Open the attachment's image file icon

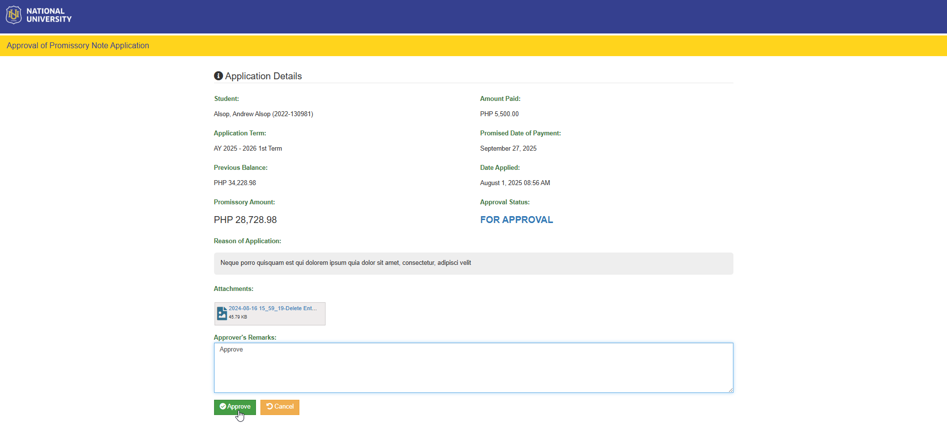(222, 313)
